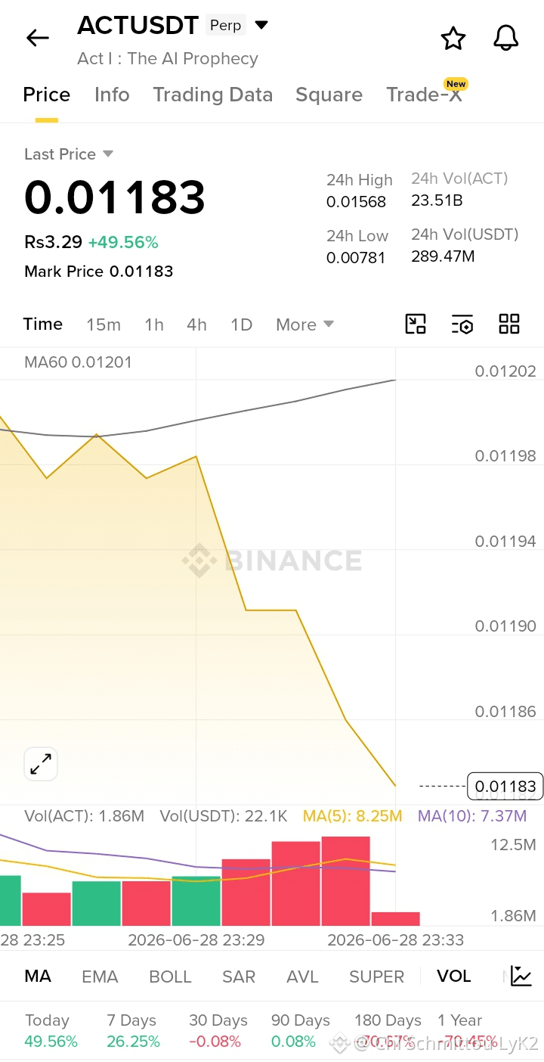Expand chart to fullscreen
The image size is (544, 1062).
[41, 764]
